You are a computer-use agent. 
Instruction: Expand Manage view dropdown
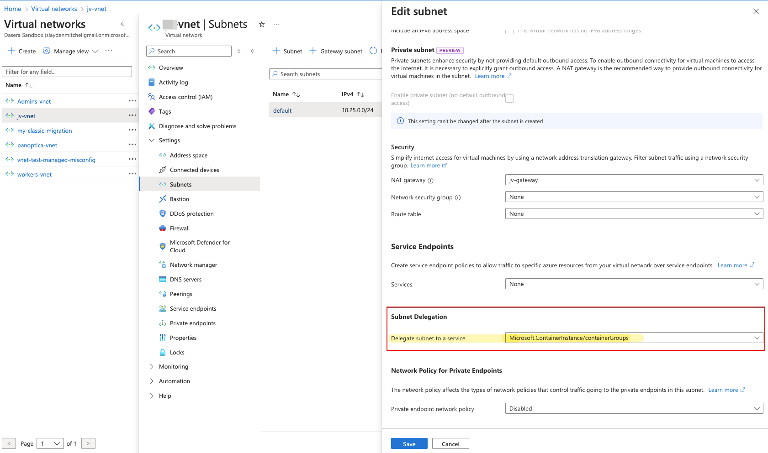tap(71, 51)
